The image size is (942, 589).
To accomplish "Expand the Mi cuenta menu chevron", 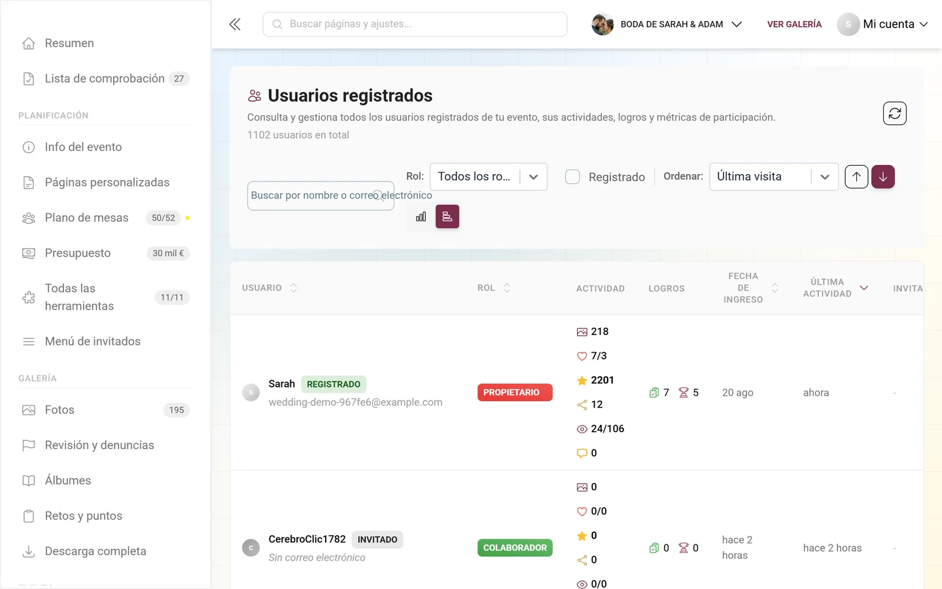I will click(924, 24).
